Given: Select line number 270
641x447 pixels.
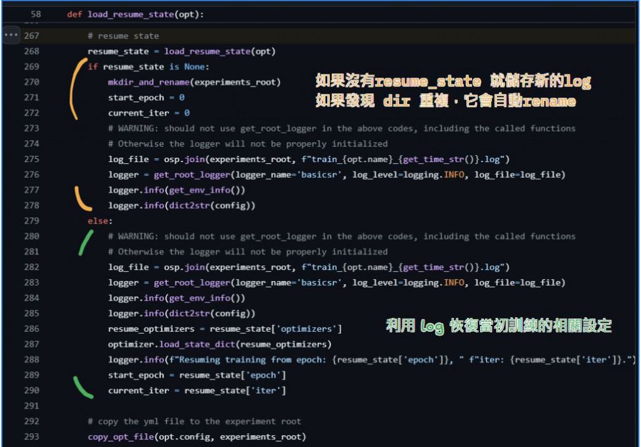Looking at the screenshot, I should [31, 82].
